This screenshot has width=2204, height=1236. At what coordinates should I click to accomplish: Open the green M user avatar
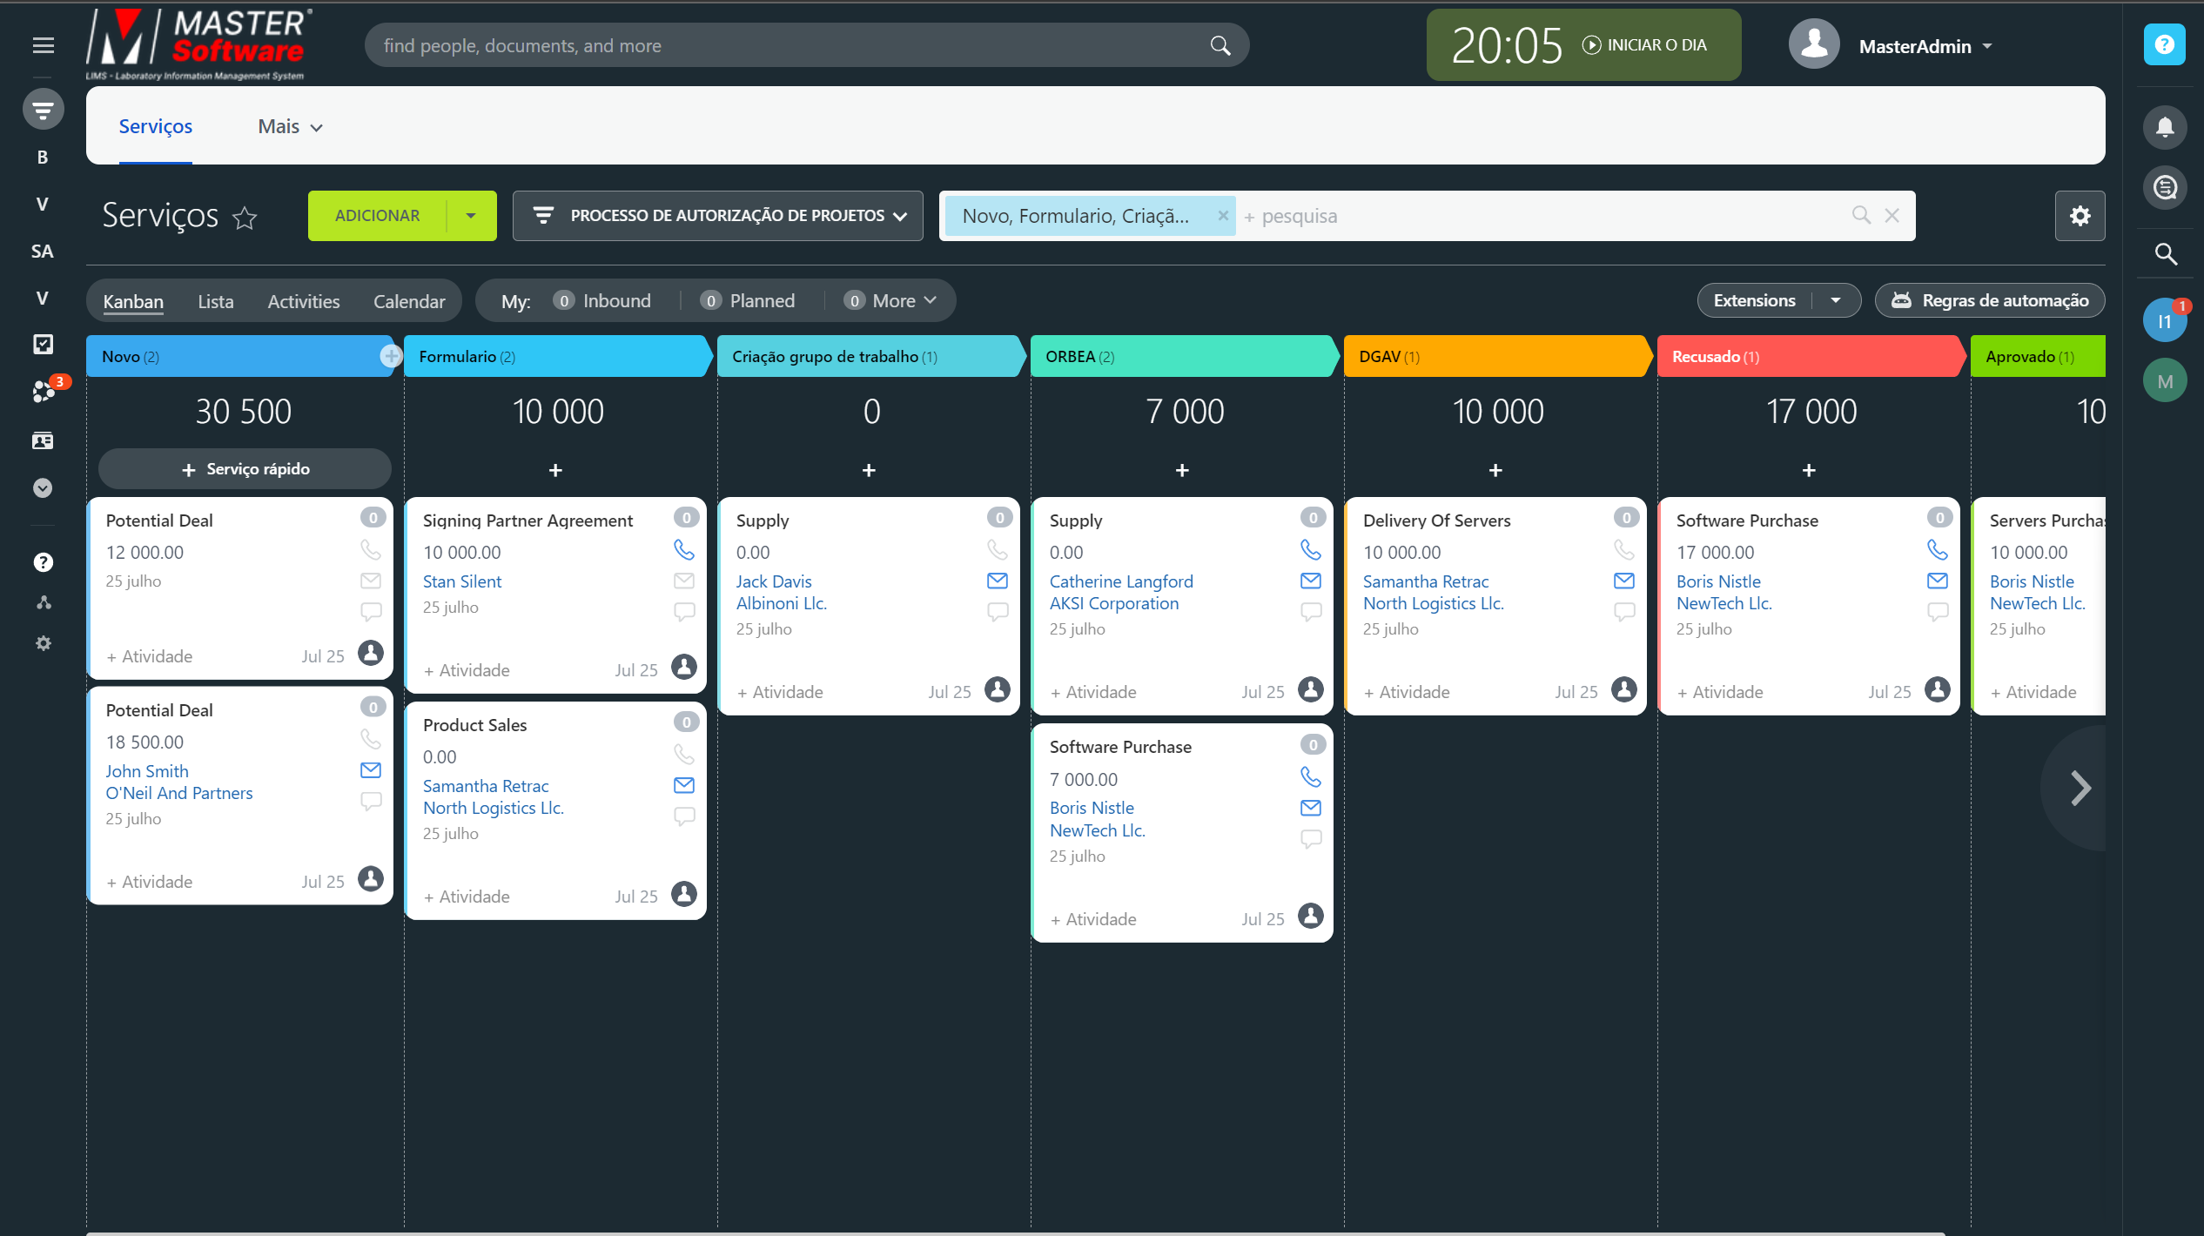(x=2165, y=381)
